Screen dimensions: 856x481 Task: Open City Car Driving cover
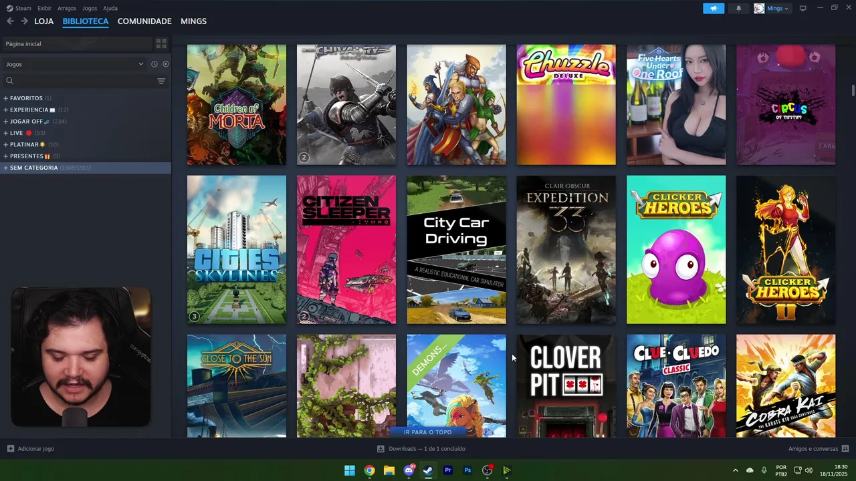(x=457, y=250)
